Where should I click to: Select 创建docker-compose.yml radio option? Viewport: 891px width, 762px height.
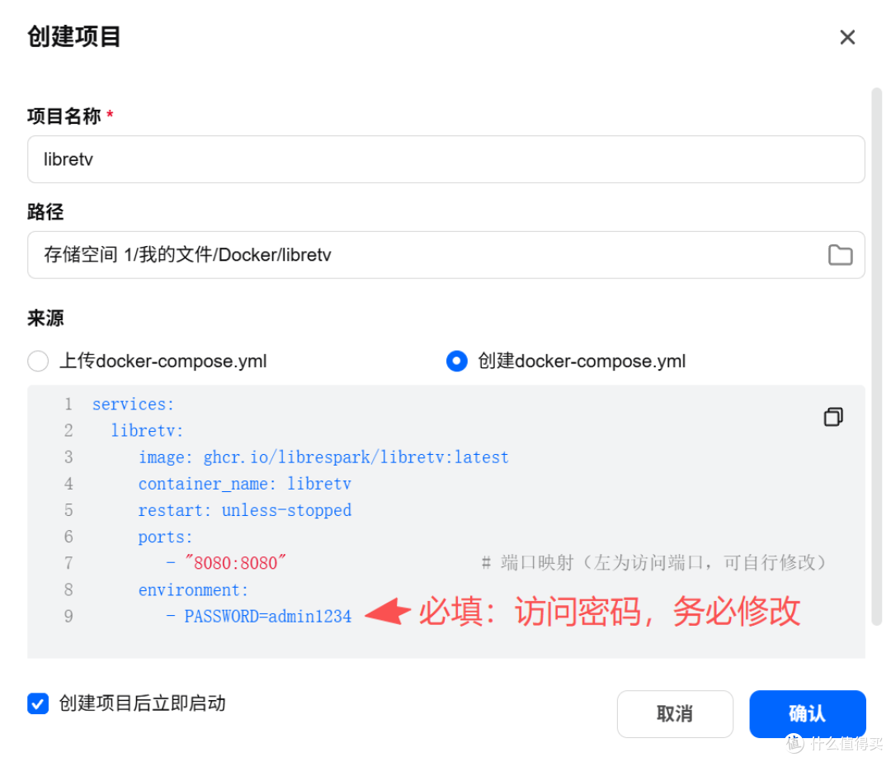coord(457,361)
